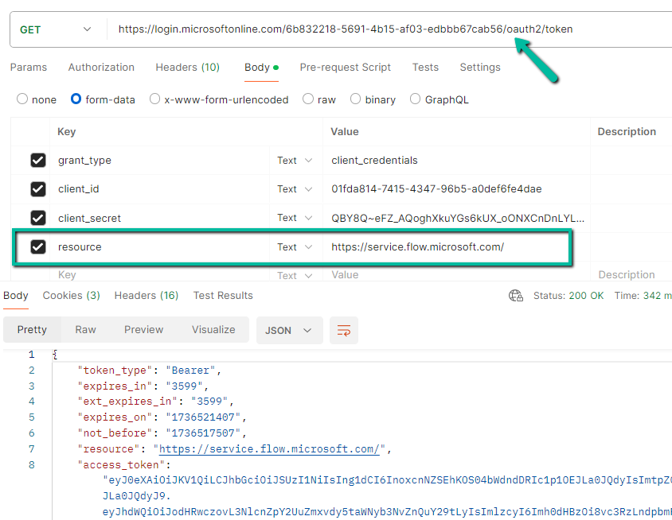Uncheck the client_id row checkbox
Viewport: 672px width, 520px height.
point(38,189)
